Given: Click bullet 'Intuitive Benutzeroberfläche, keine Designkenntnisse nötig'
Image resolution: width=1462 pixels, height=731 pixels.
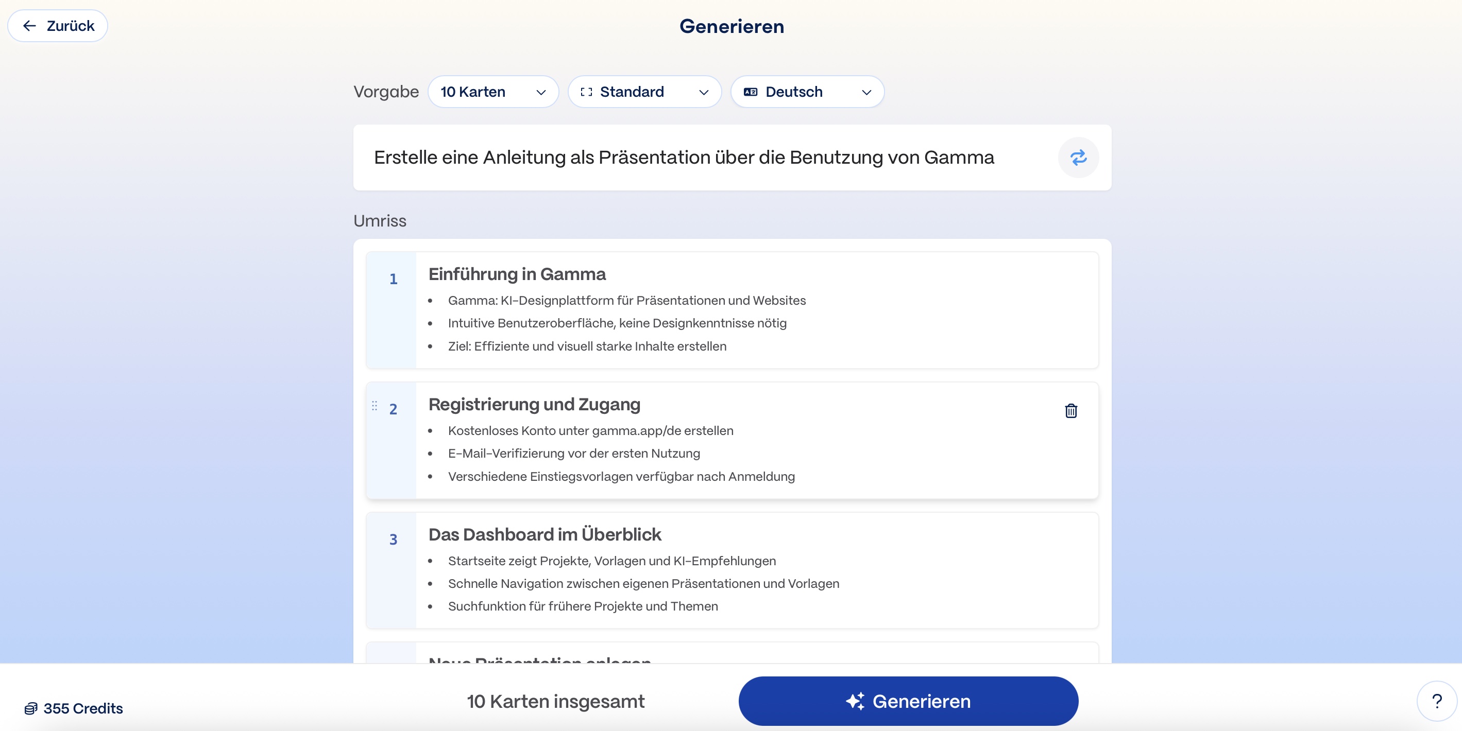Looking at the screenshot, I should coord(617,323).
